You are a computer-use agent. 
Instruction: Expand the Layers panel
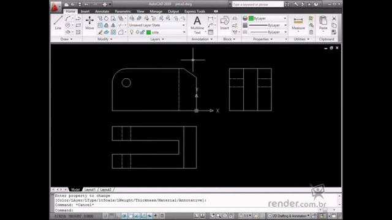(x=157, y=39)
